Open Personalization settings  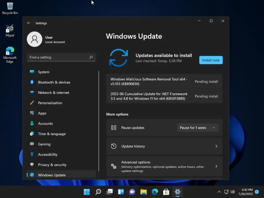click(61, 103)
